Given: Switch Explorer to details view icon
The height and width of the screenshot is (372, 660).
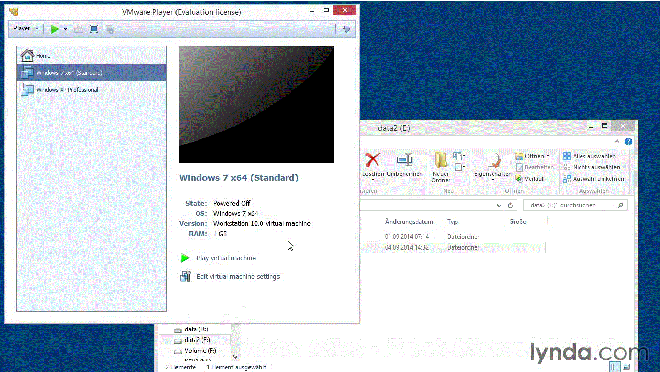Looking at the screenshot, I should point(615,367).
